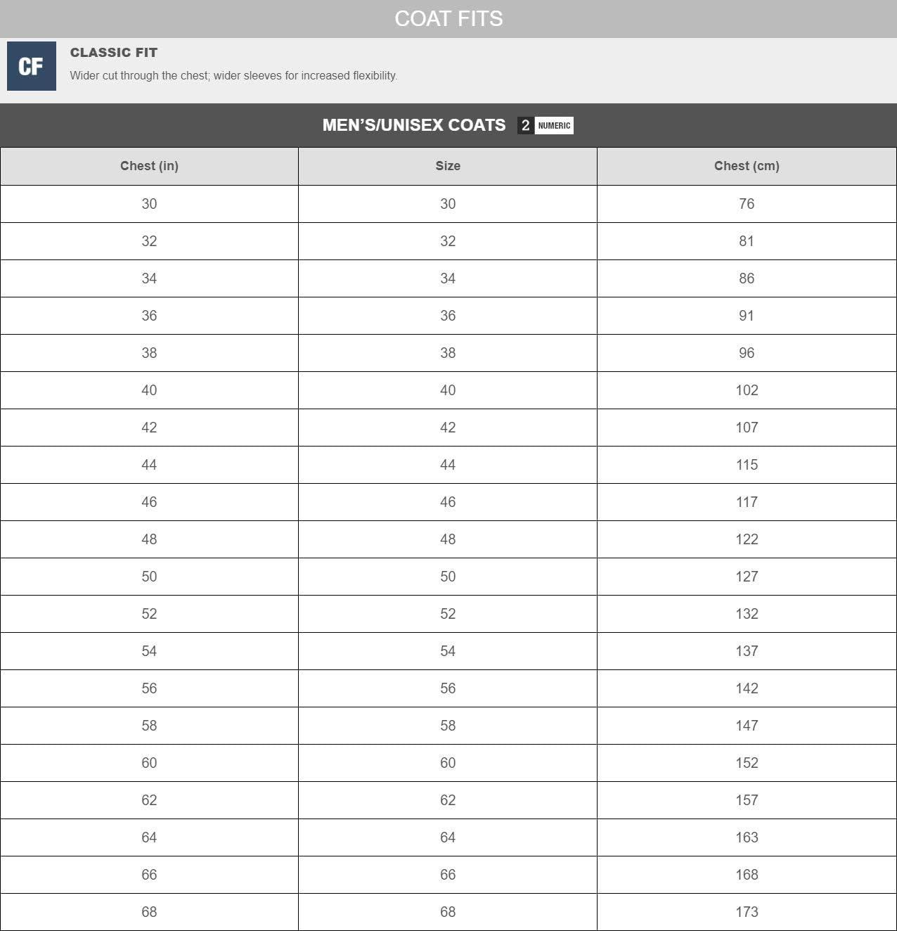The width and height of the screenshot is (897, 931).
Task: Click the 102 cm chest value
Action: [747, 390]
